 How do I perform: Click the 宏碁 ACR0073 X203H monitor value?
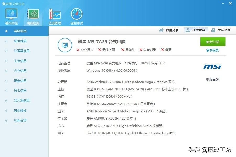click(x=111, y=119)
